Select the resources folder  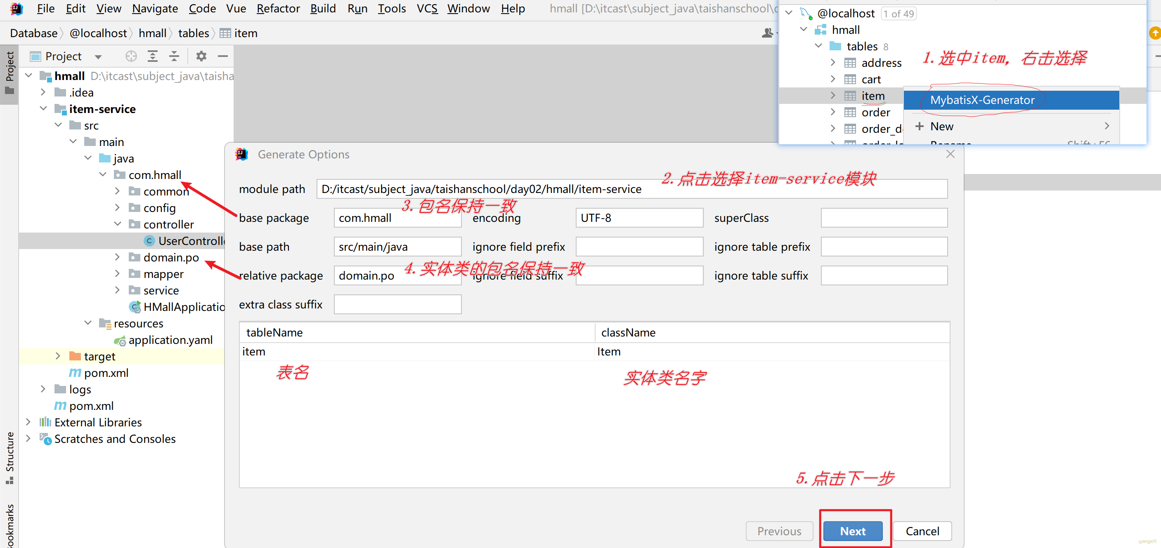click(x=138, y=323)
